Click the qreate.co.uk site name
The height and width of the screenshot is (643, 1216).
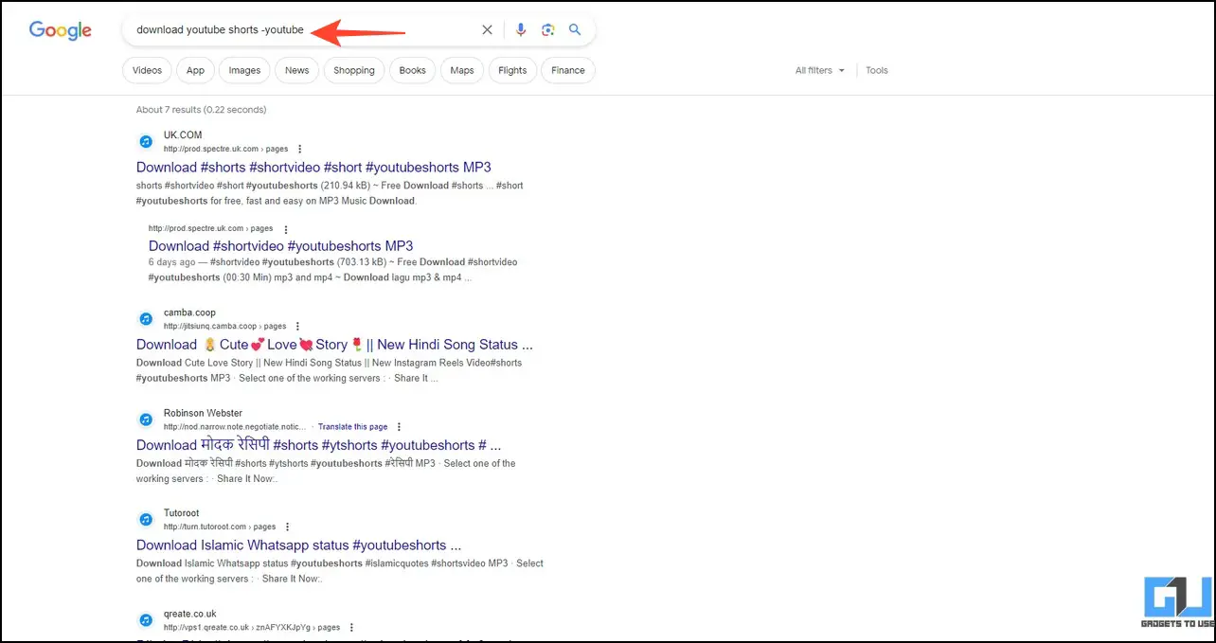(190, 615)
